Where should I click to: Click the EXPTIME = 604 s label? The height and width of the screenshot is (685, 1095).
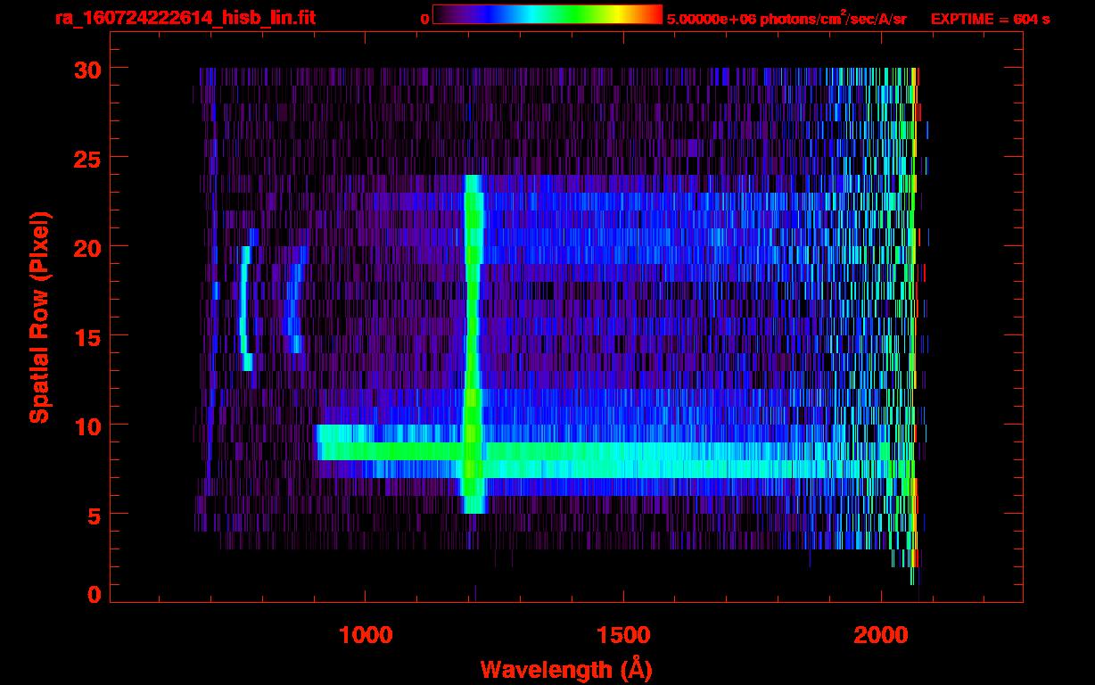coord(990,19)
